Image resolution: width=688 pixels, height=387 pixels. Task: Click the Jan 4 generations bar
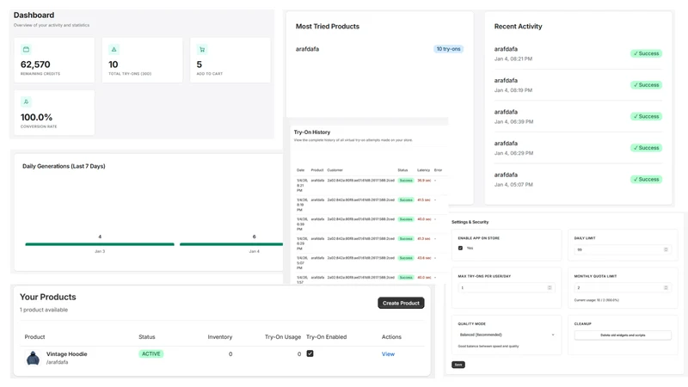click(x=231, y=244)
